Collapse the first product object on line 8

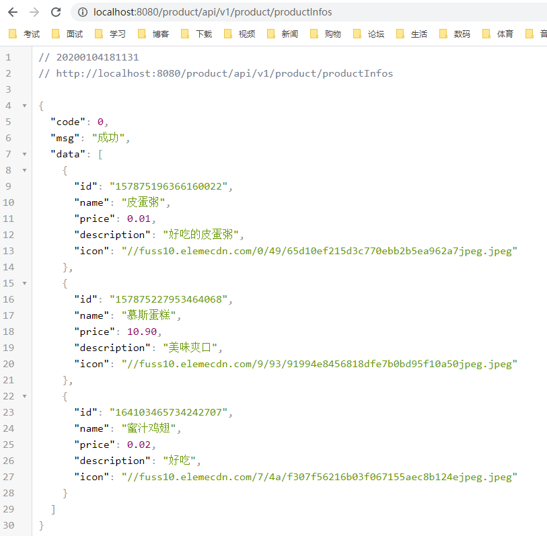click(x=24, y=170)
